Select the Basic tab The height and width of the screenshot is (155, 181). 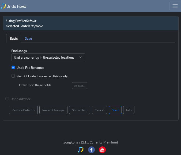point(14,39)
